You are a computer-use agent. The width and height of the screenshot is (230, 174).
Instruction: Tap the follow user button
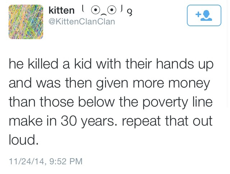click(x=204, y=15)
